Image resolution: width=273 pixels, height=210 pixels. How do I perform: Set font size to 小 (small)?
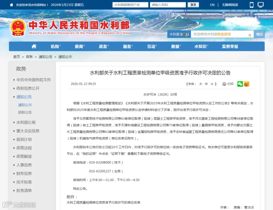pos(212,84)
